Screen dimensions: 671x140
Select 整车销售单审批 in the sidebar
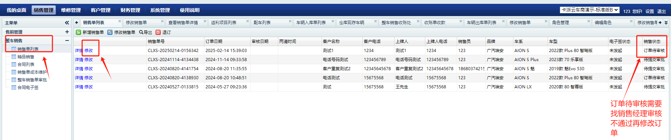(32, 80)
